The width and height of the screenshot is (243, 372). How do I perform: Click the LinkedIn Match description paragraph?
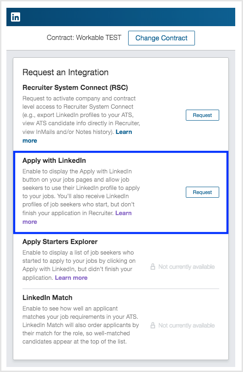[81, 325]
